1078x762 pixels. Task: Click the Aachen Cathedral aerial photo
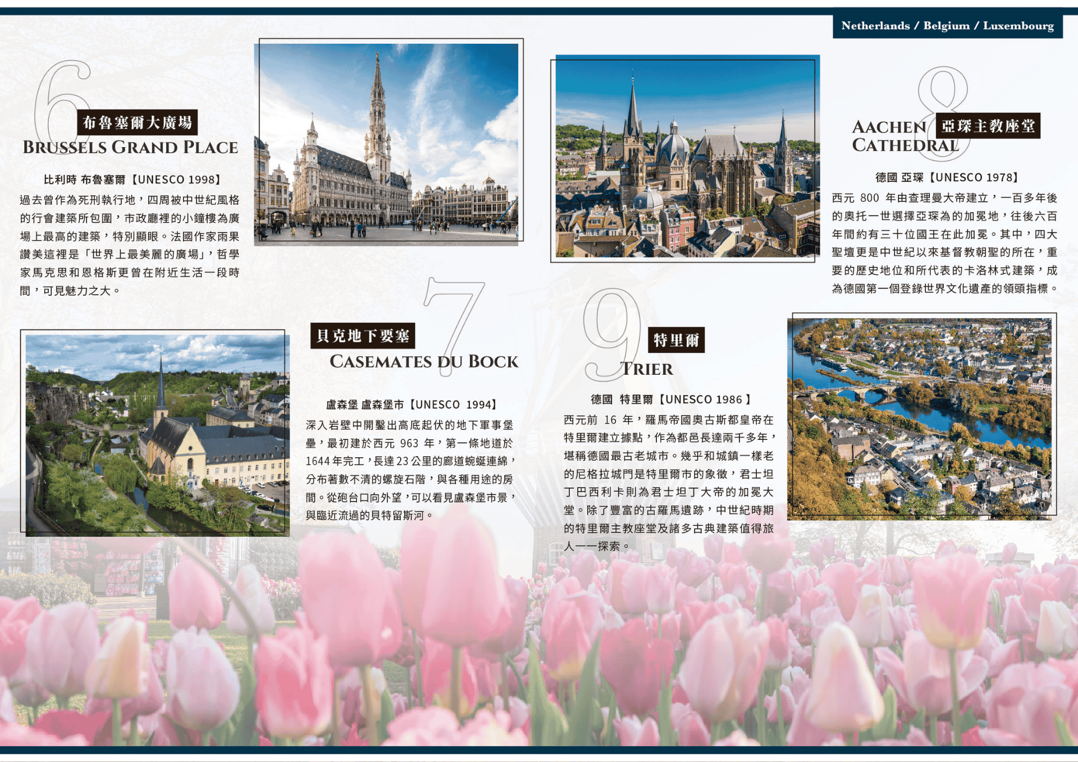click(x=687, y=157)
